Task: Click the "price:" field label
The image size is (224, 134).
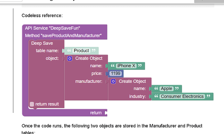Action: 97,74
